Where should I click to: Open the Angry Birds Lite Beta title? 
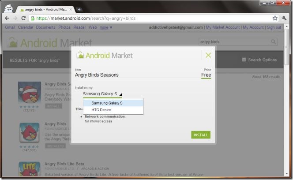[x=64, y=164]
